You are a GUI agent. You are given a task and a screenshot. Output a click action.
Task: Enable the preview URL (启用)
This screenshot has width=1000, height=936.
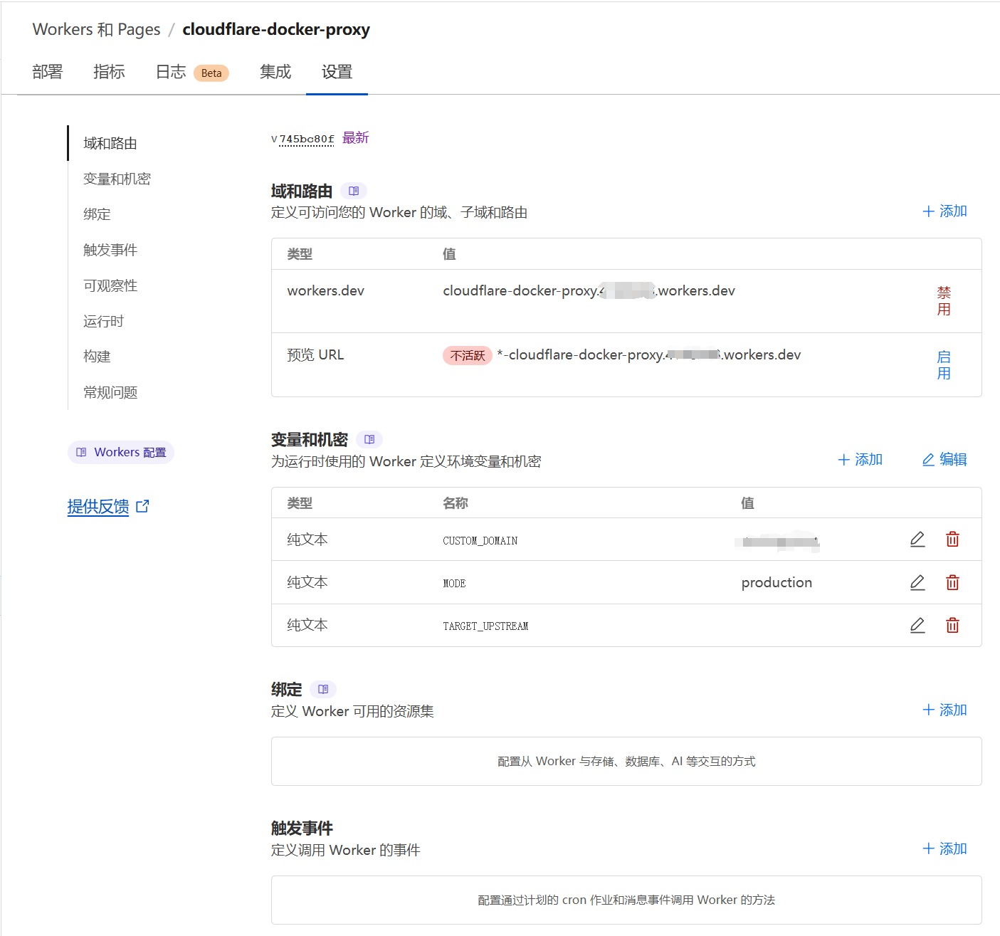coord(944,365)
